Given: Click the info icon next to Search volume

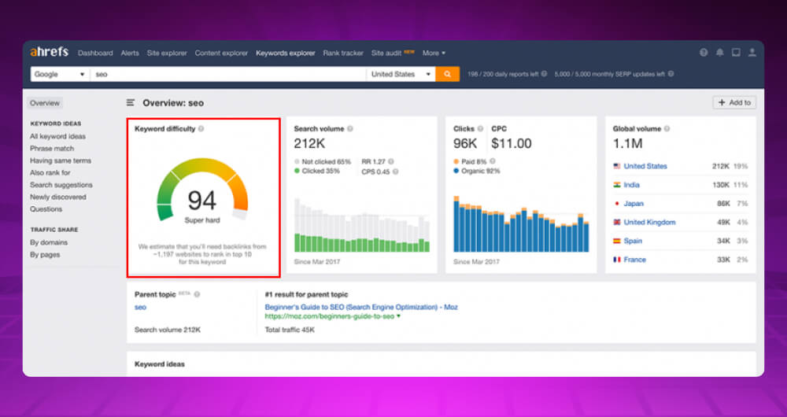Looking at the screenshot, I should click(350, 129).
